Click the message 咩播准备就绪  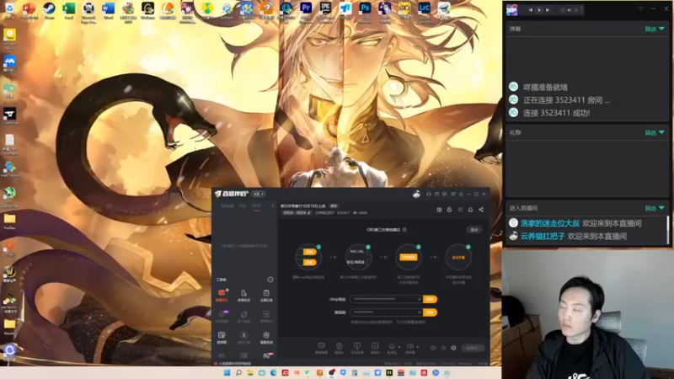click(x=545, y=88)
